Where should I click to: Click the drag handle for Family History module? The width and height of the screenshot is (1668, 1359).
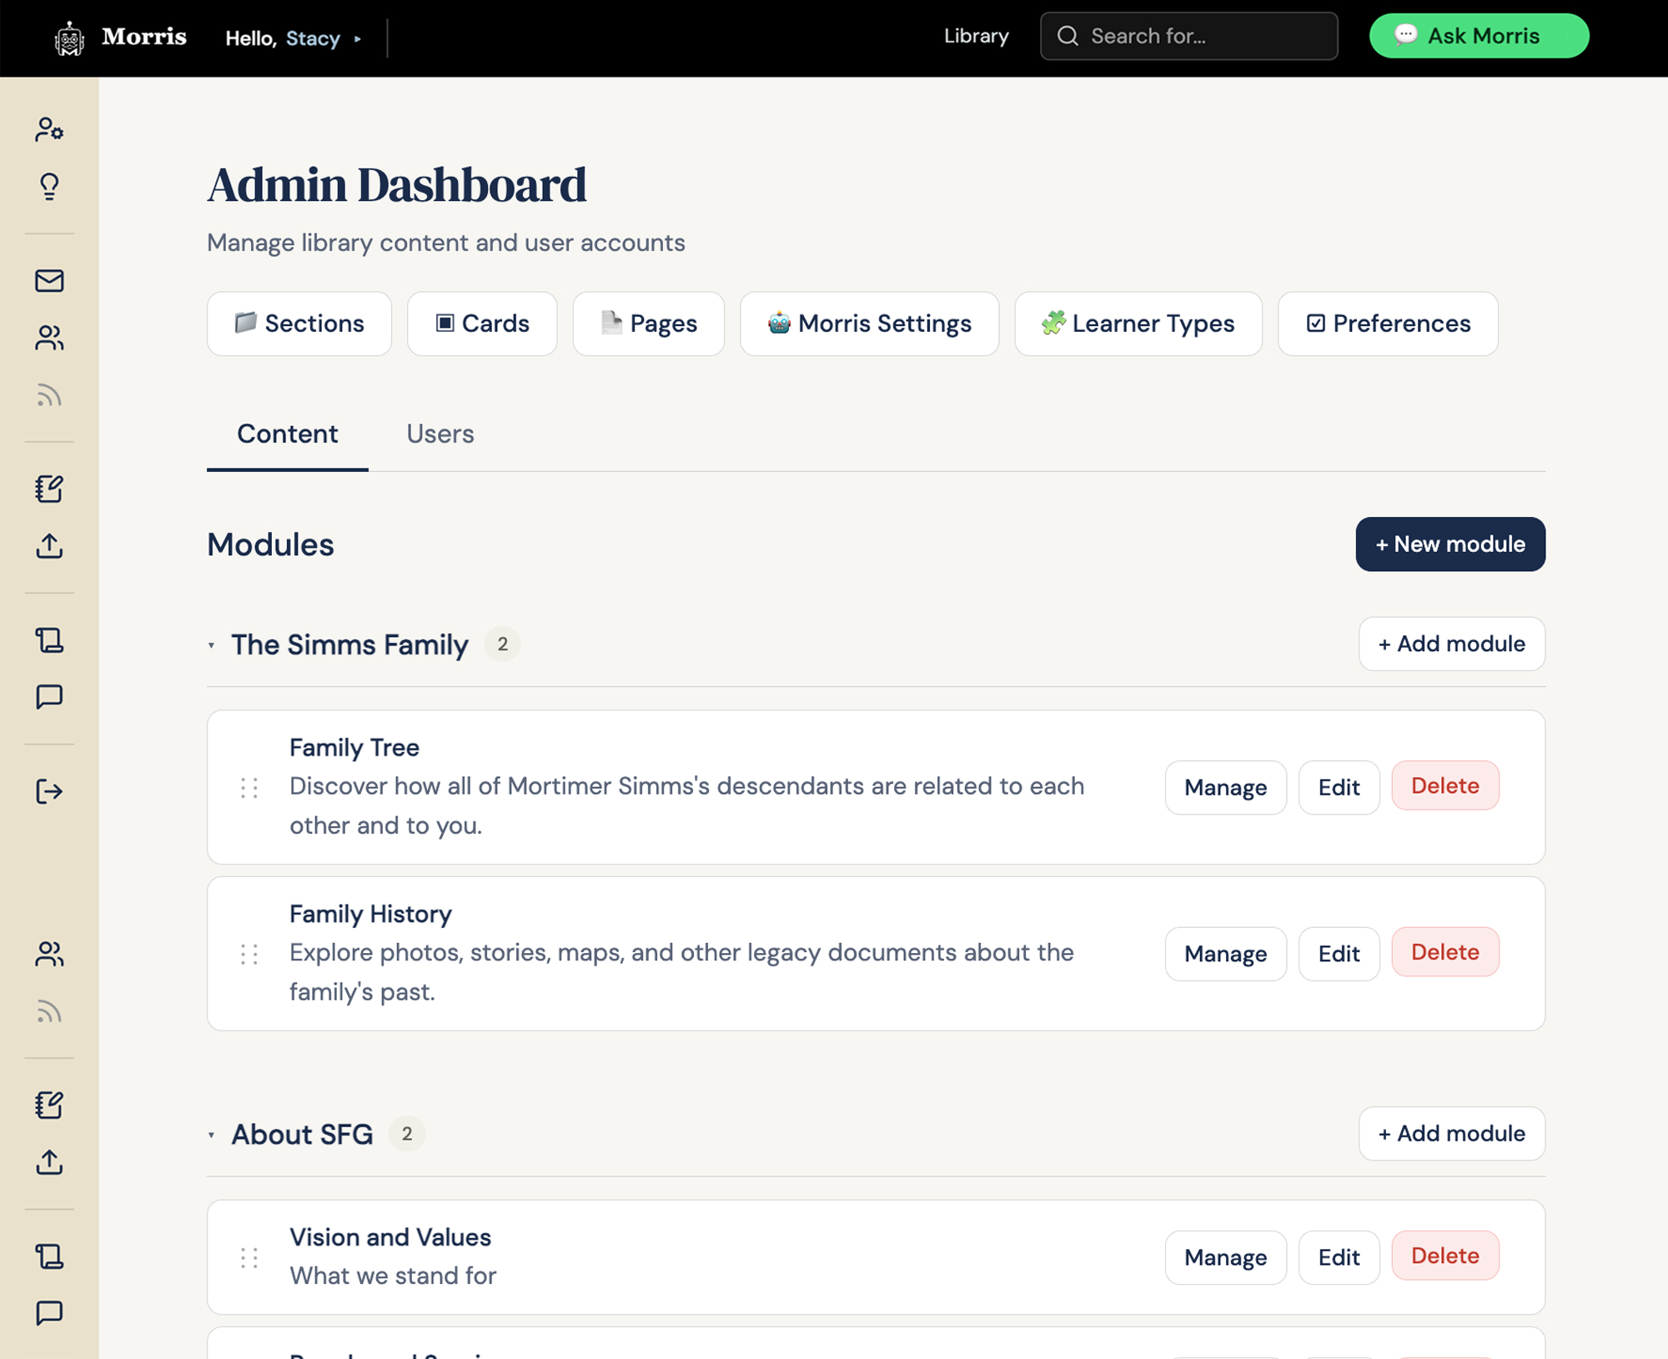[249, 954]
